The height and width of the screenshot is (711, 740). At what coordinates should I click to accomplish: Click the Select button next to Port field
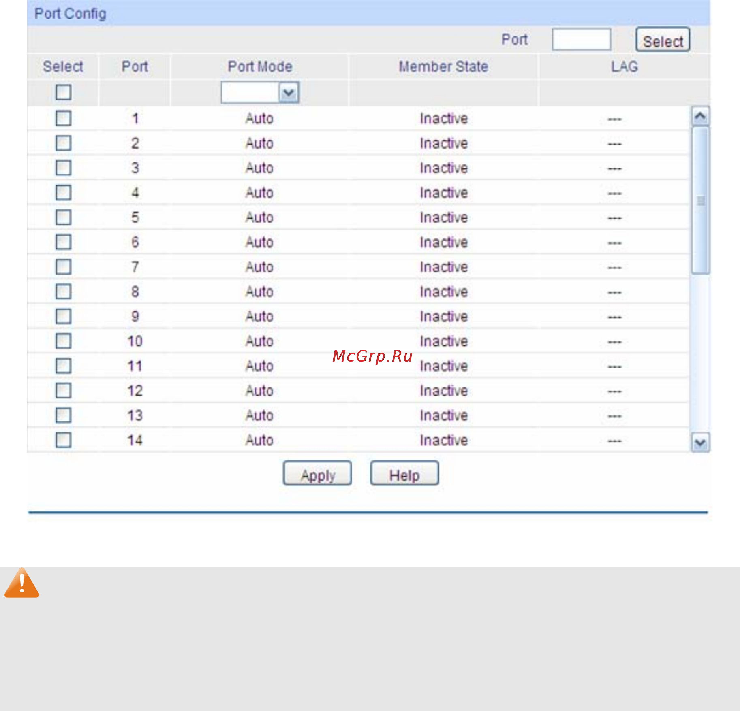[x=663, y=40]
